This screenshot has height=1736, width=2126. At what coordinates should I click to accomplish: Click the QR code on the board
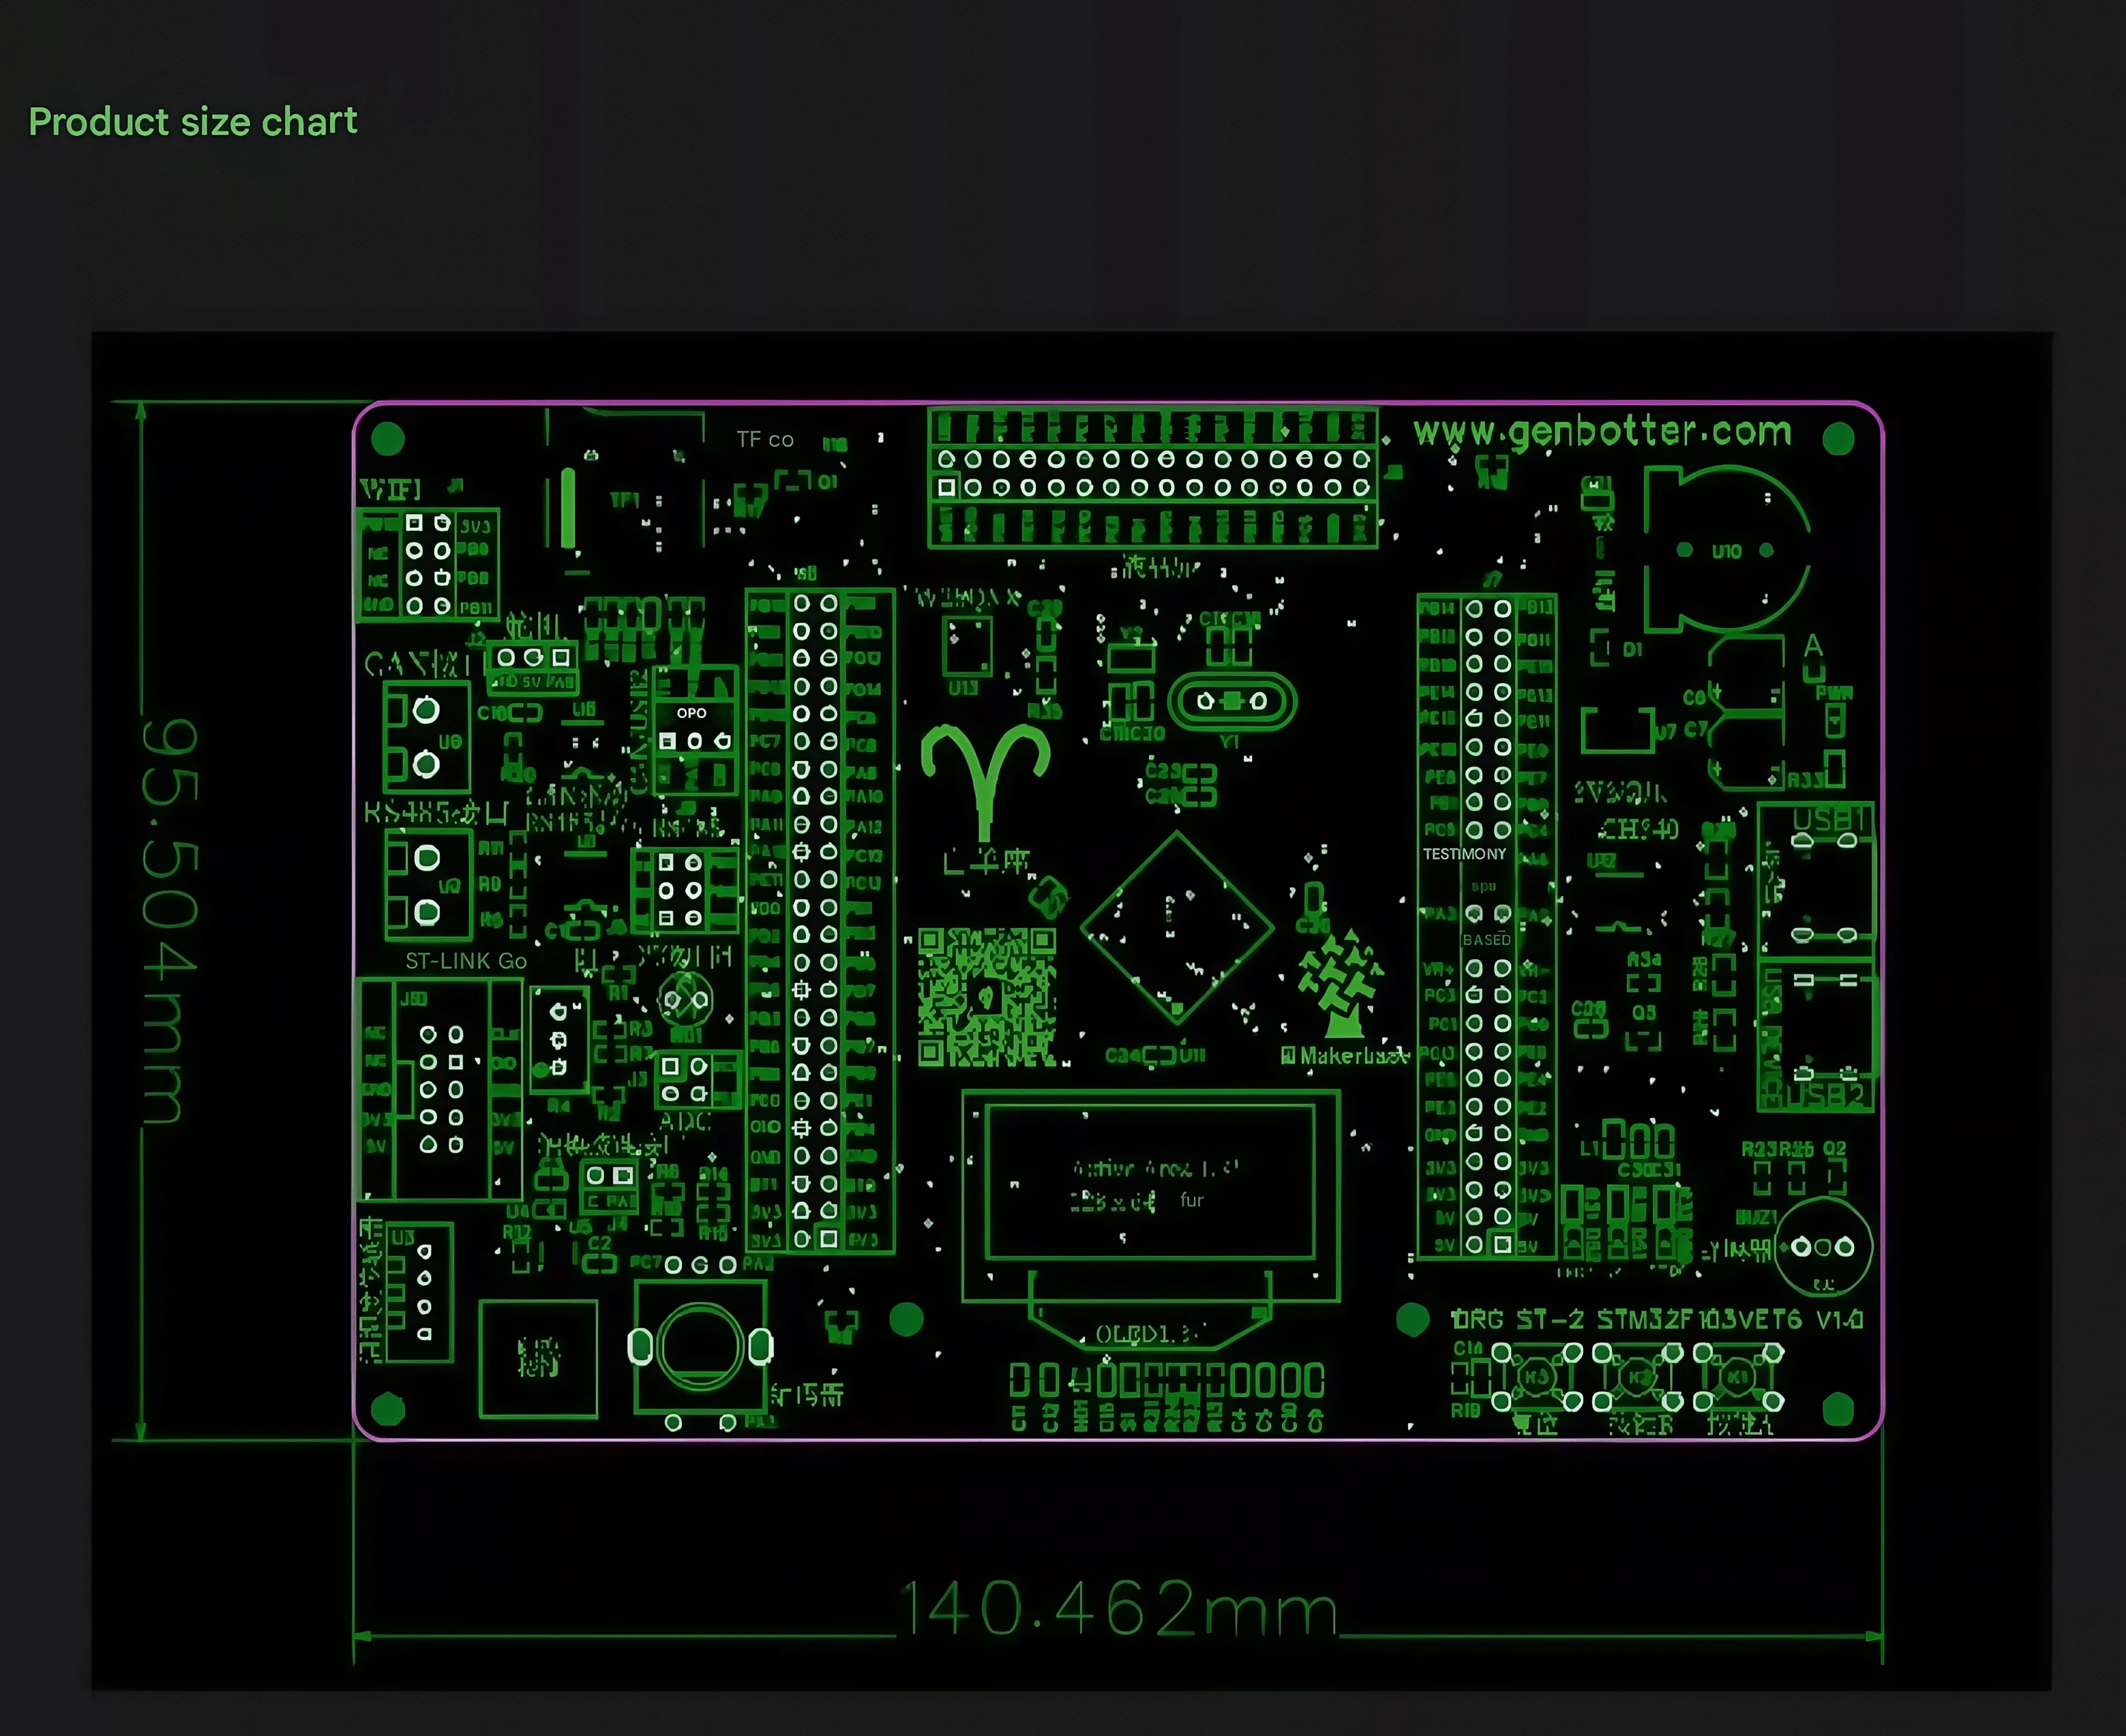point(987,996)
